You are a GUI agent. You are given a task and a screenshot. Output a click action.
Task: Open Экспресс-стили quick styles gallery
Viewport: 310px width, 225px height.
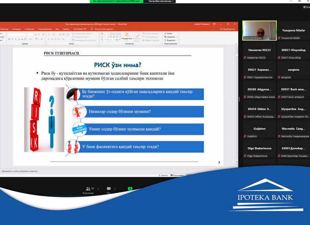click(137, 37)
